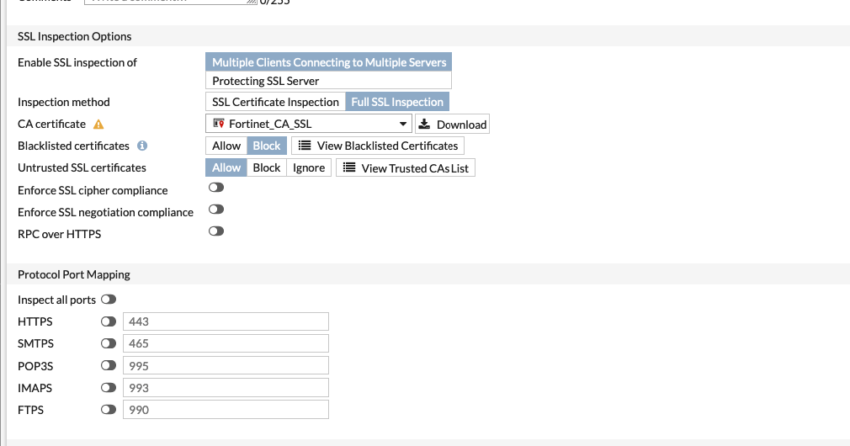Enable the IMAPS port toggle

109,387
